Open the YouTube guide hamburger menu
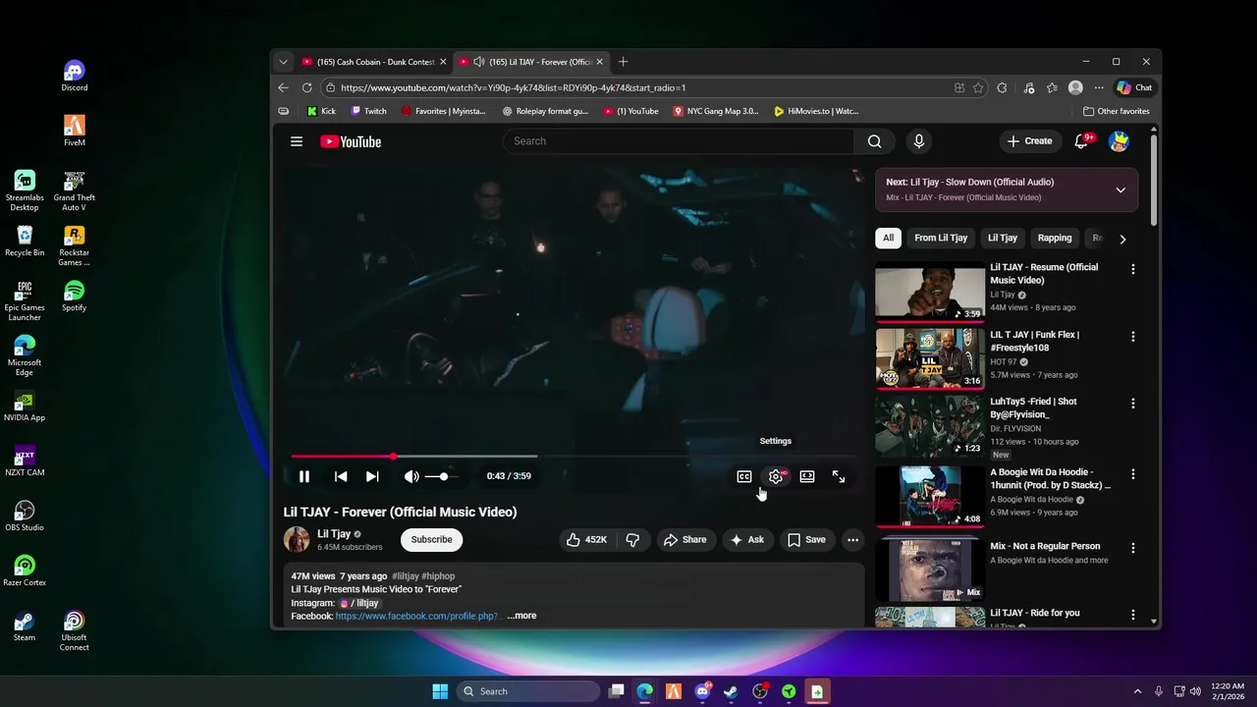 coord(296,141)
